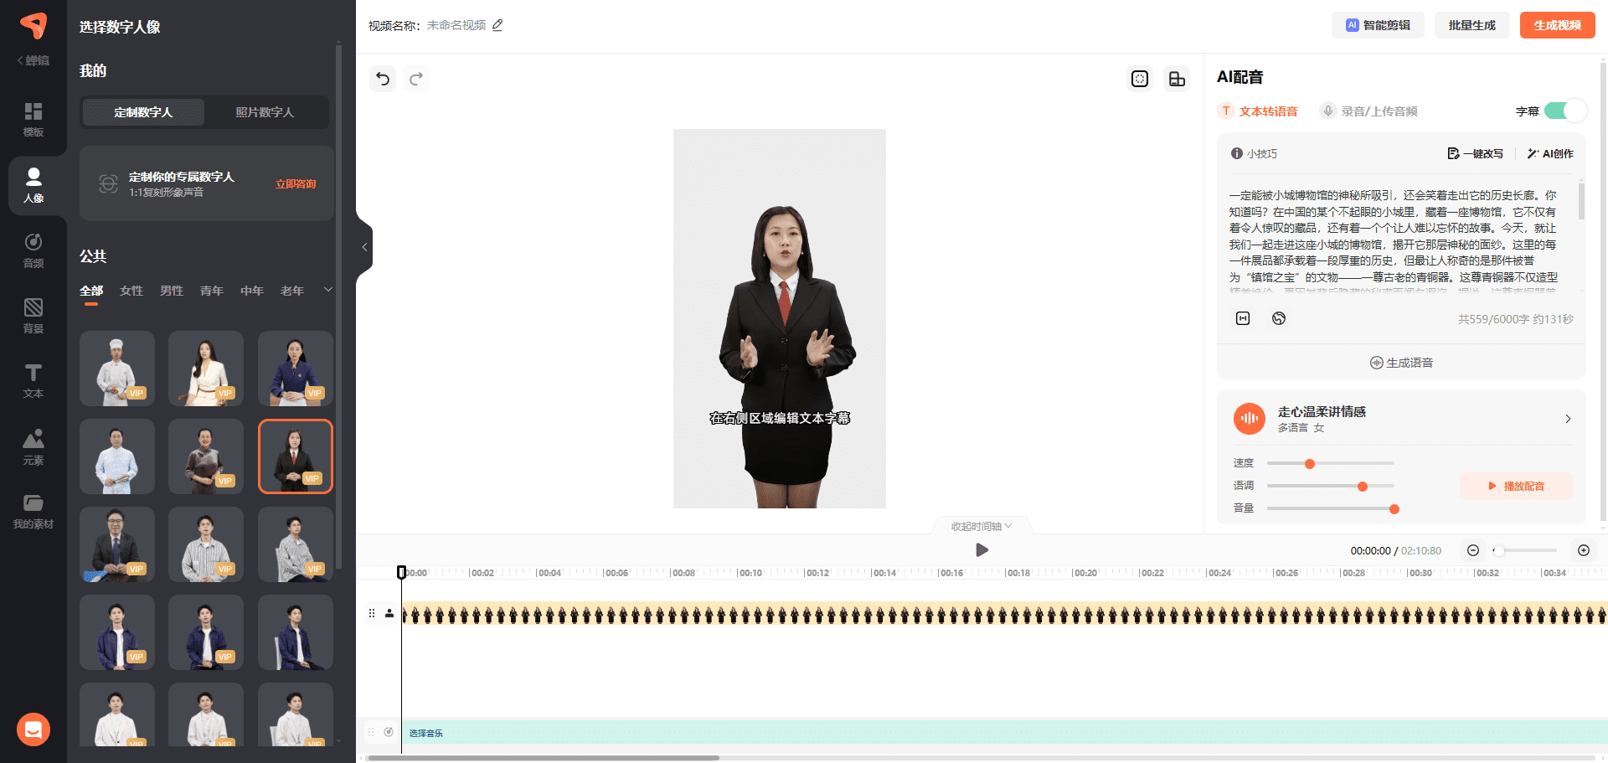Click the 一键改写 rewrite button
This screenshot has width=1608, height=763.
point(1475,153)
